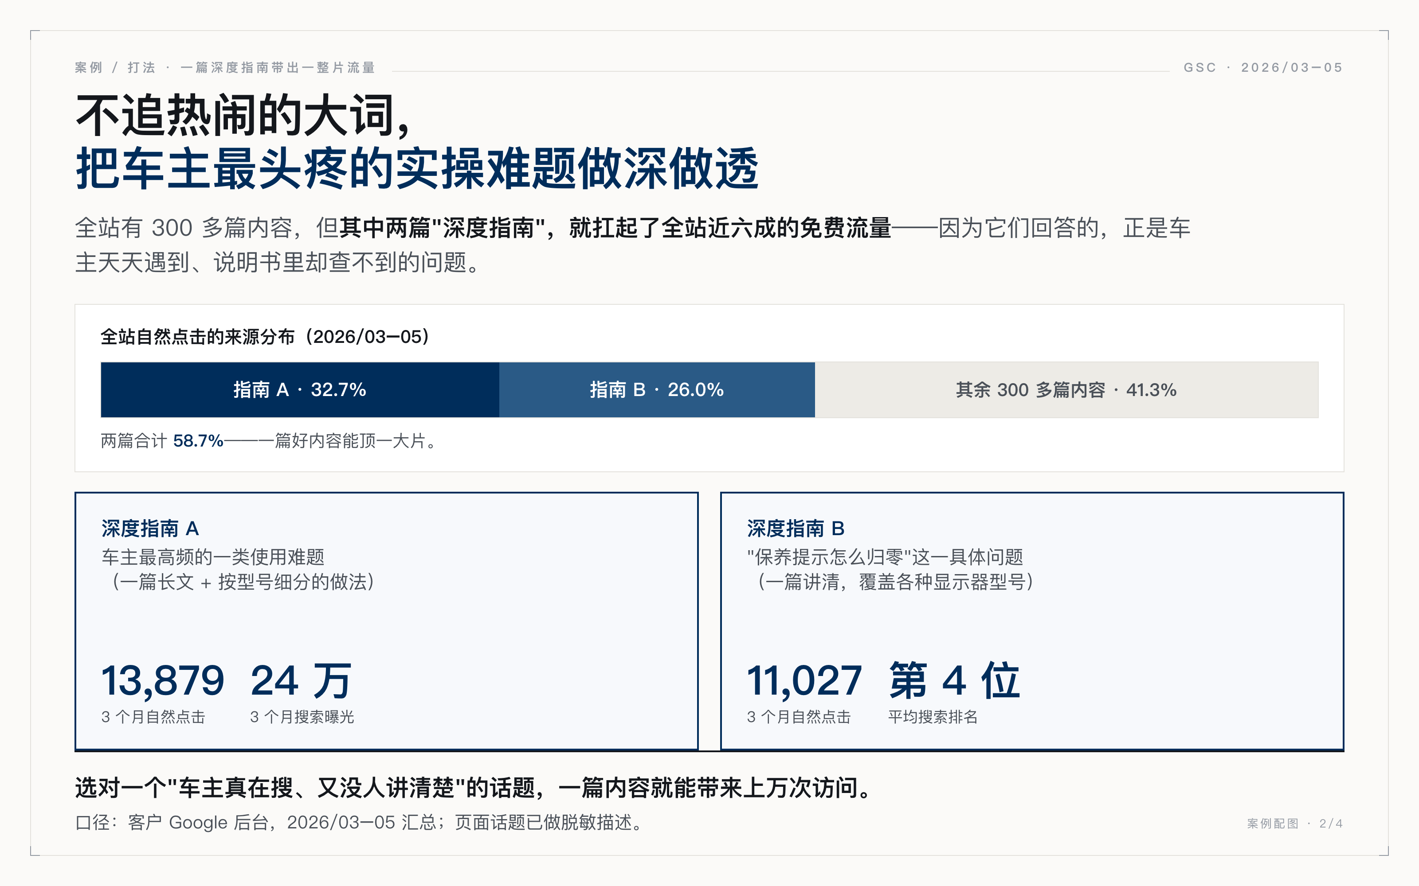Select the 第 4 位 ranking figure

pos(955,681)
